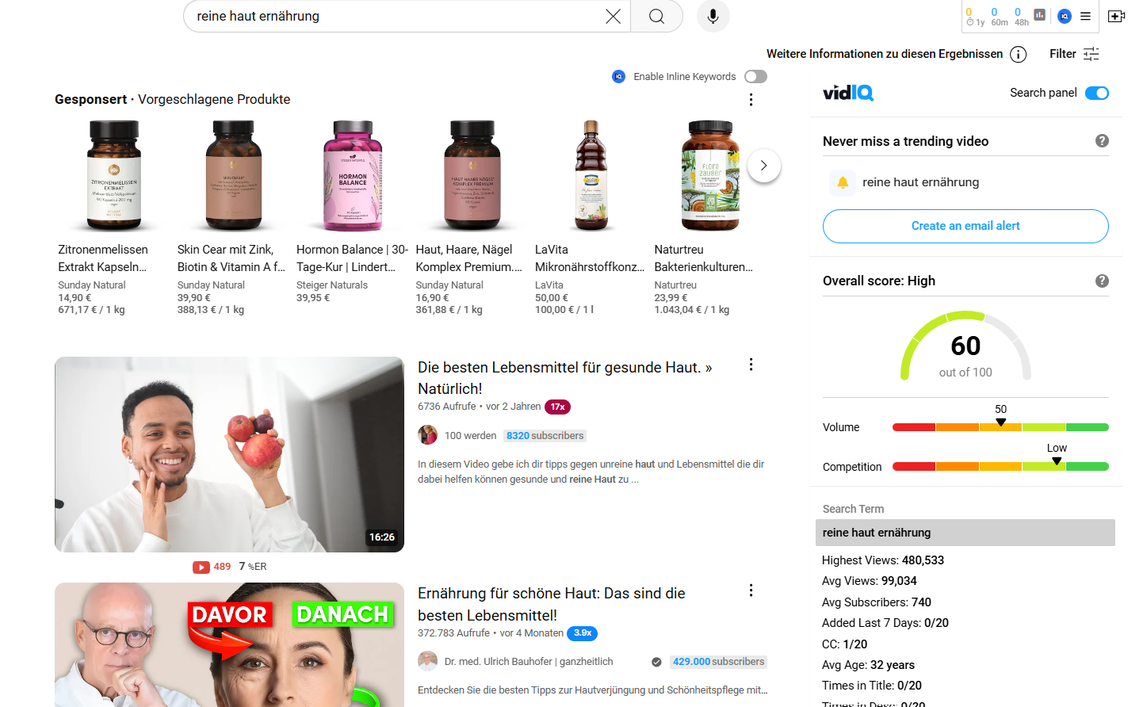
Task: Click inside the search text field
Action: coord(396,17)
